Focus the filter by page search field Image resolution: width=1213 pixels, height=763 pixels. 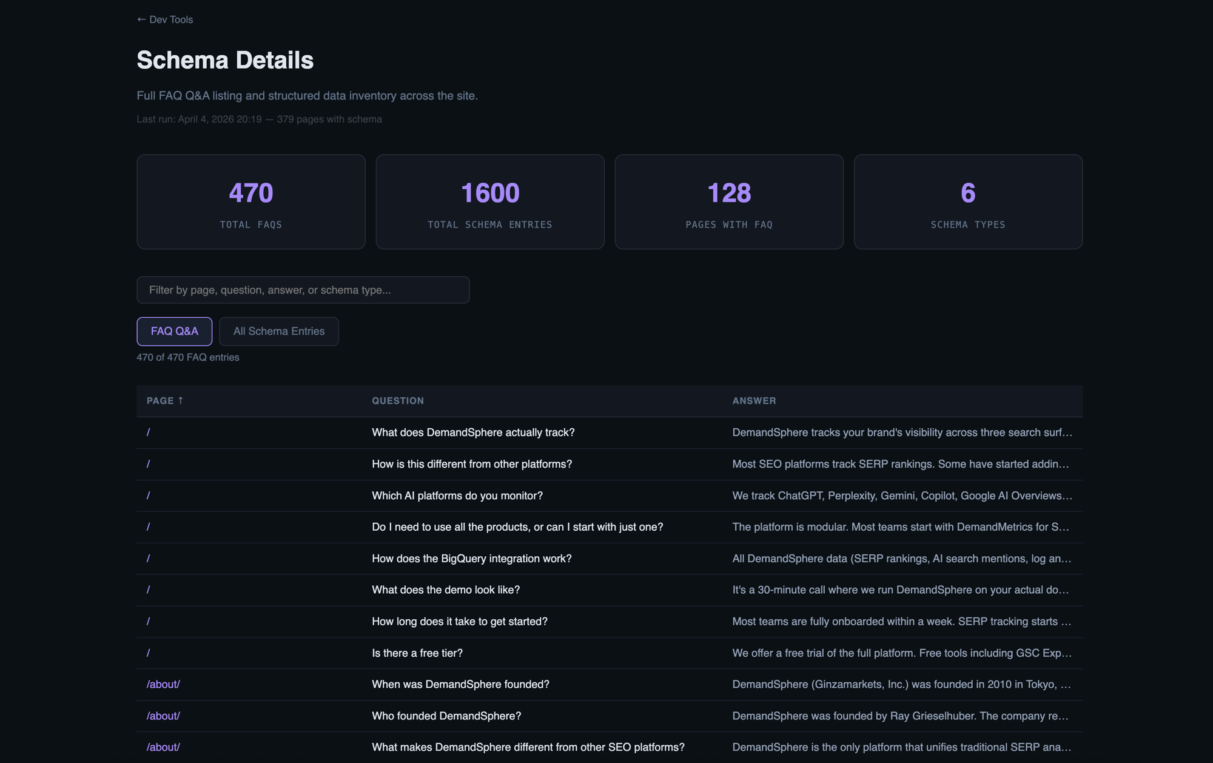303,290
